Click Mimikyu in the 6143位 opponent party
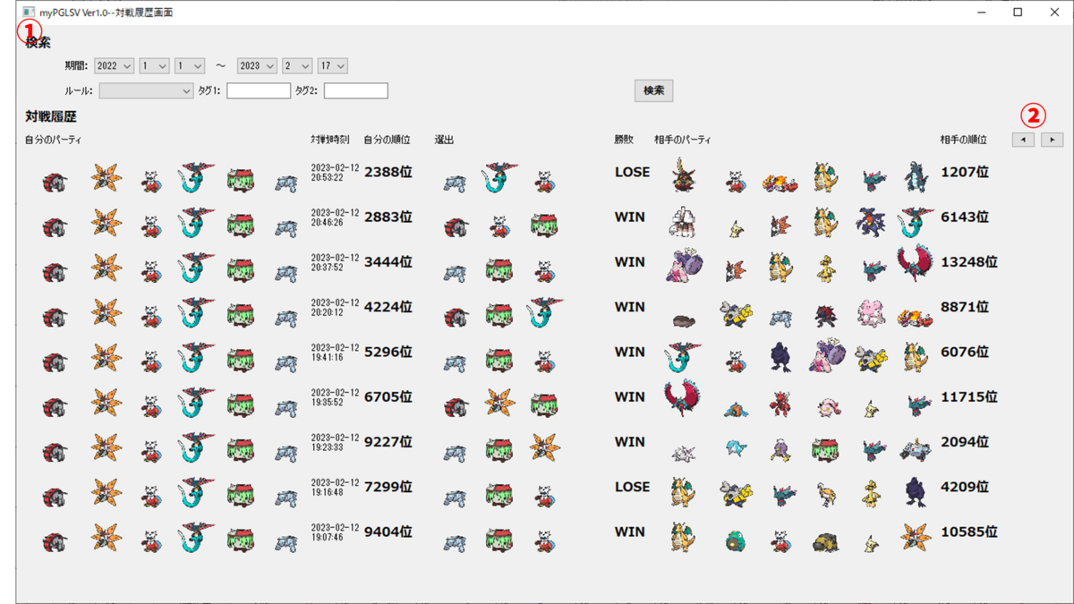 [736, 228]
